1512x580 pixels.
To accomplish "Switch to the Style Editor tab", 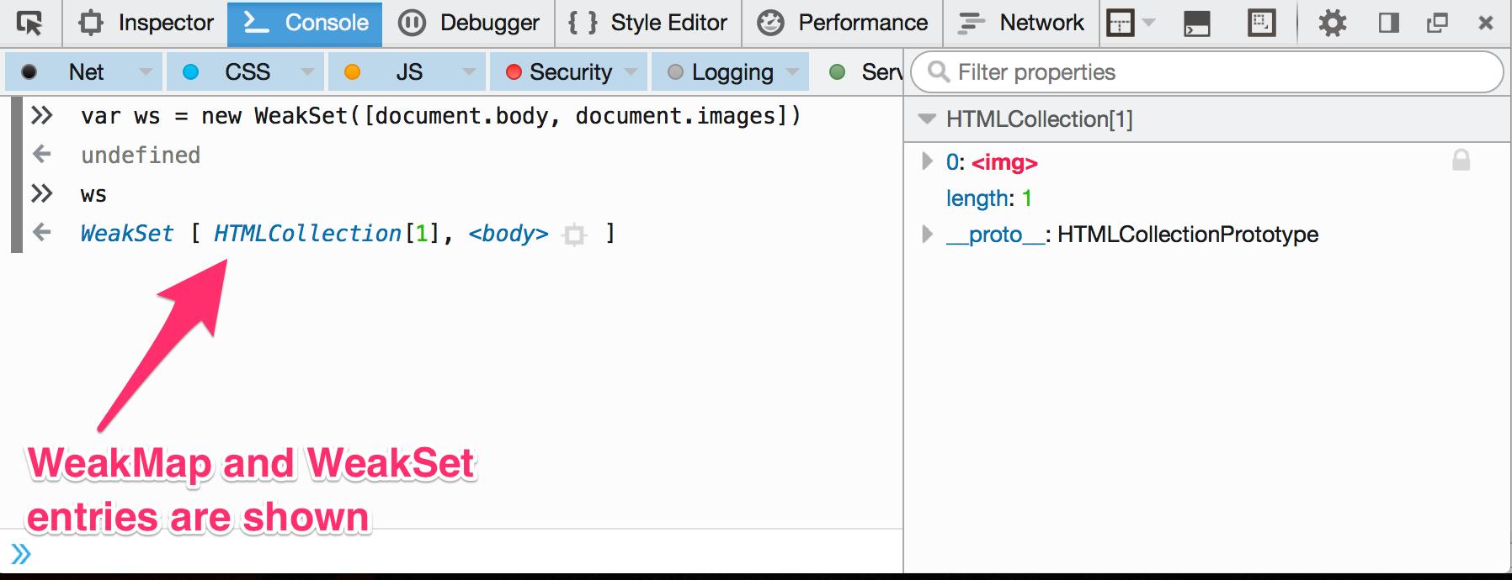I will pyautogui.click(x=648, y=23).
